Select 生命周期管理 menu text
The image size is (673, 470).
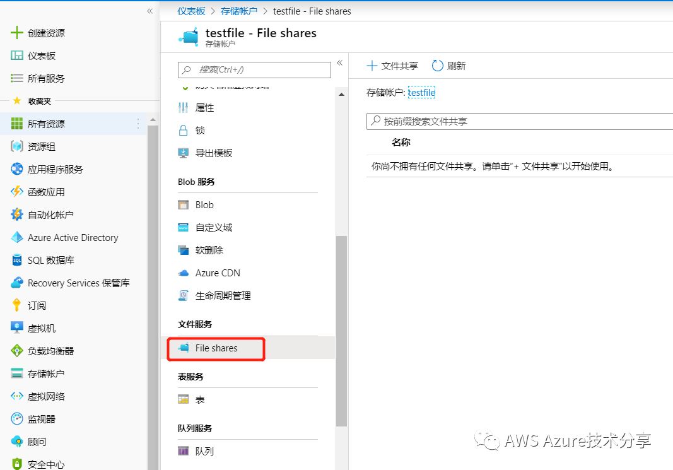[x=223, y=295]
